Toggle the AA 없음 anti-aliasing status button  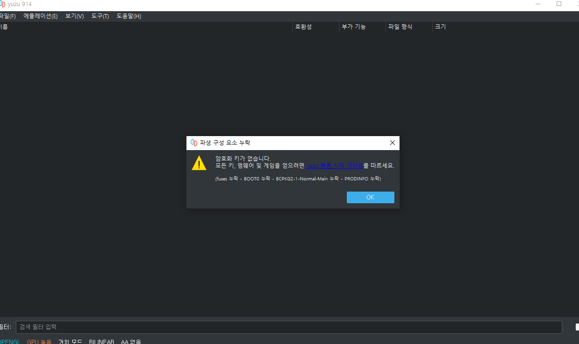(x=131, y=342)
